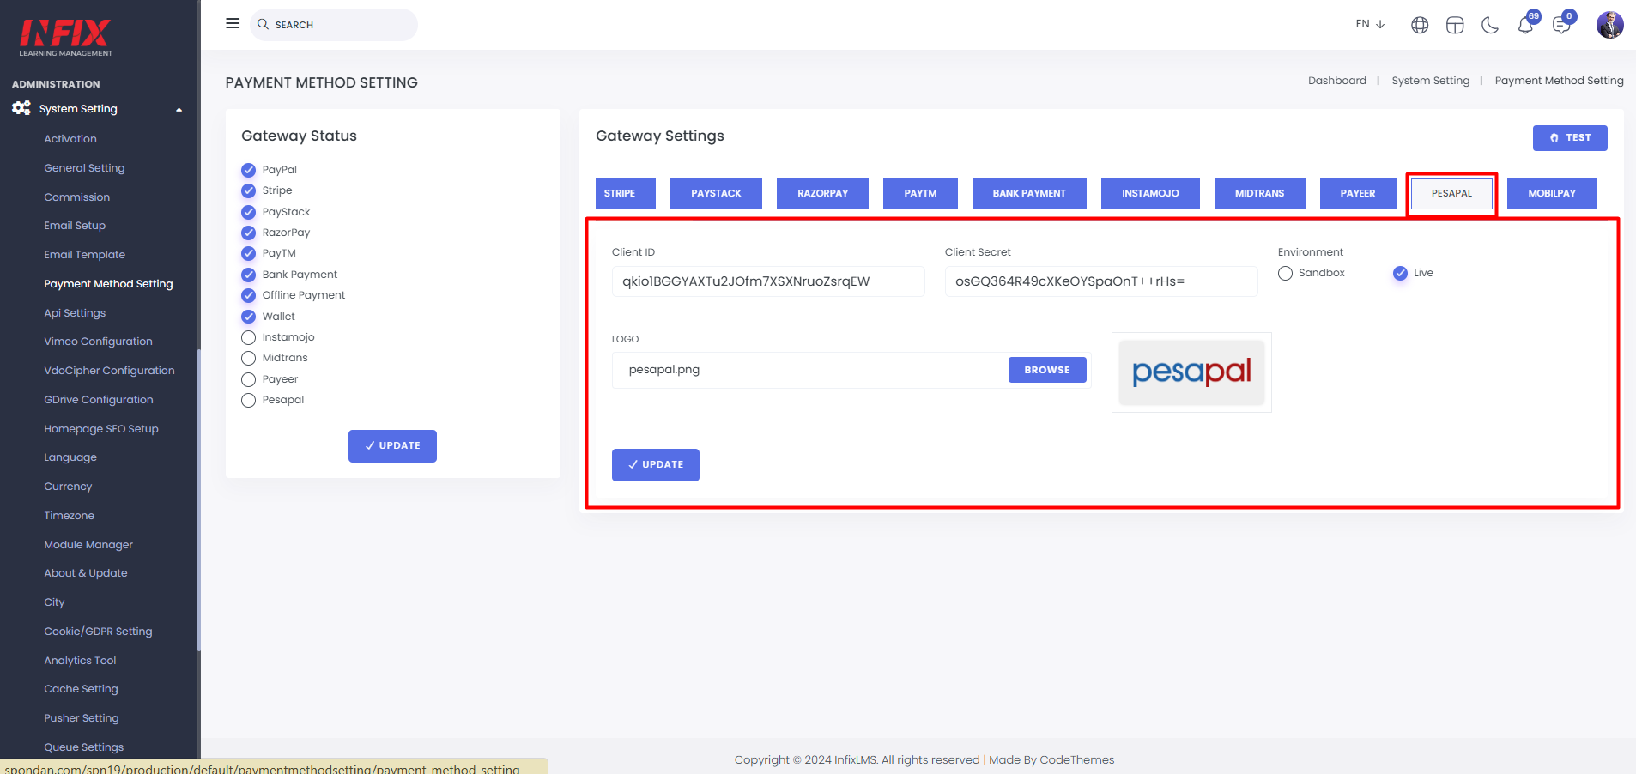Enable the Instamojo gateway checkbox
The image size is (1636, 774).
[x=248, y=337]
